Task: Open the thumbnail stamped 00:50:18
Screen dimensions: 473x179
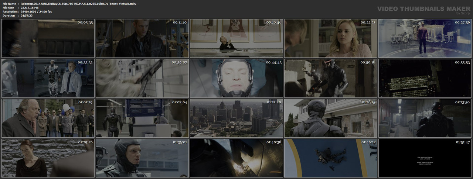Action: 331,78
